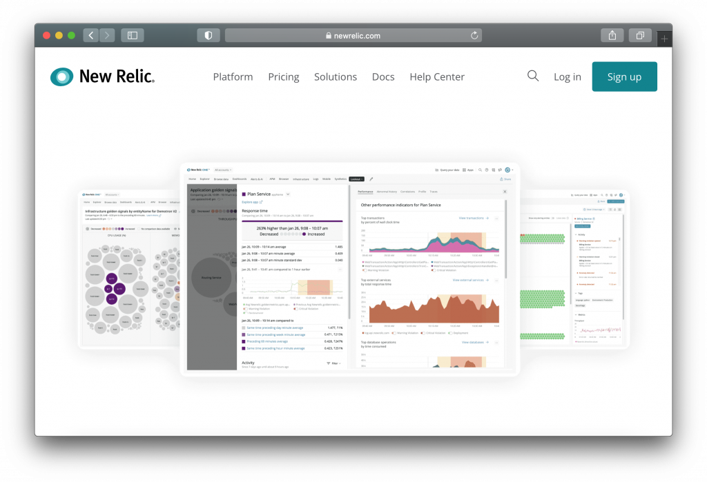Click purple swatch for Preceding 60 minutes average
The height and width of the screenshot is (482, 707).
(x=244, y=341)
